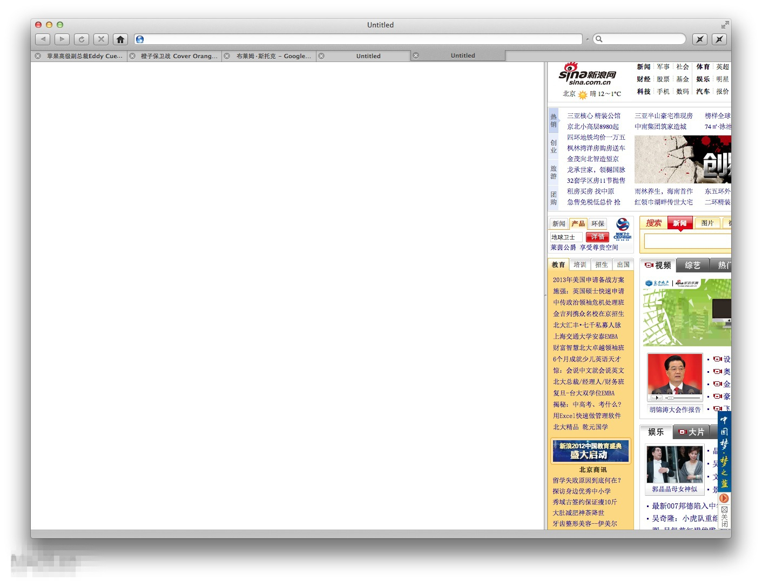The height and width of the screenshot is (581, 762).
Task: Open link 三亚核心 精装公馆
Action: pos(594,116)
